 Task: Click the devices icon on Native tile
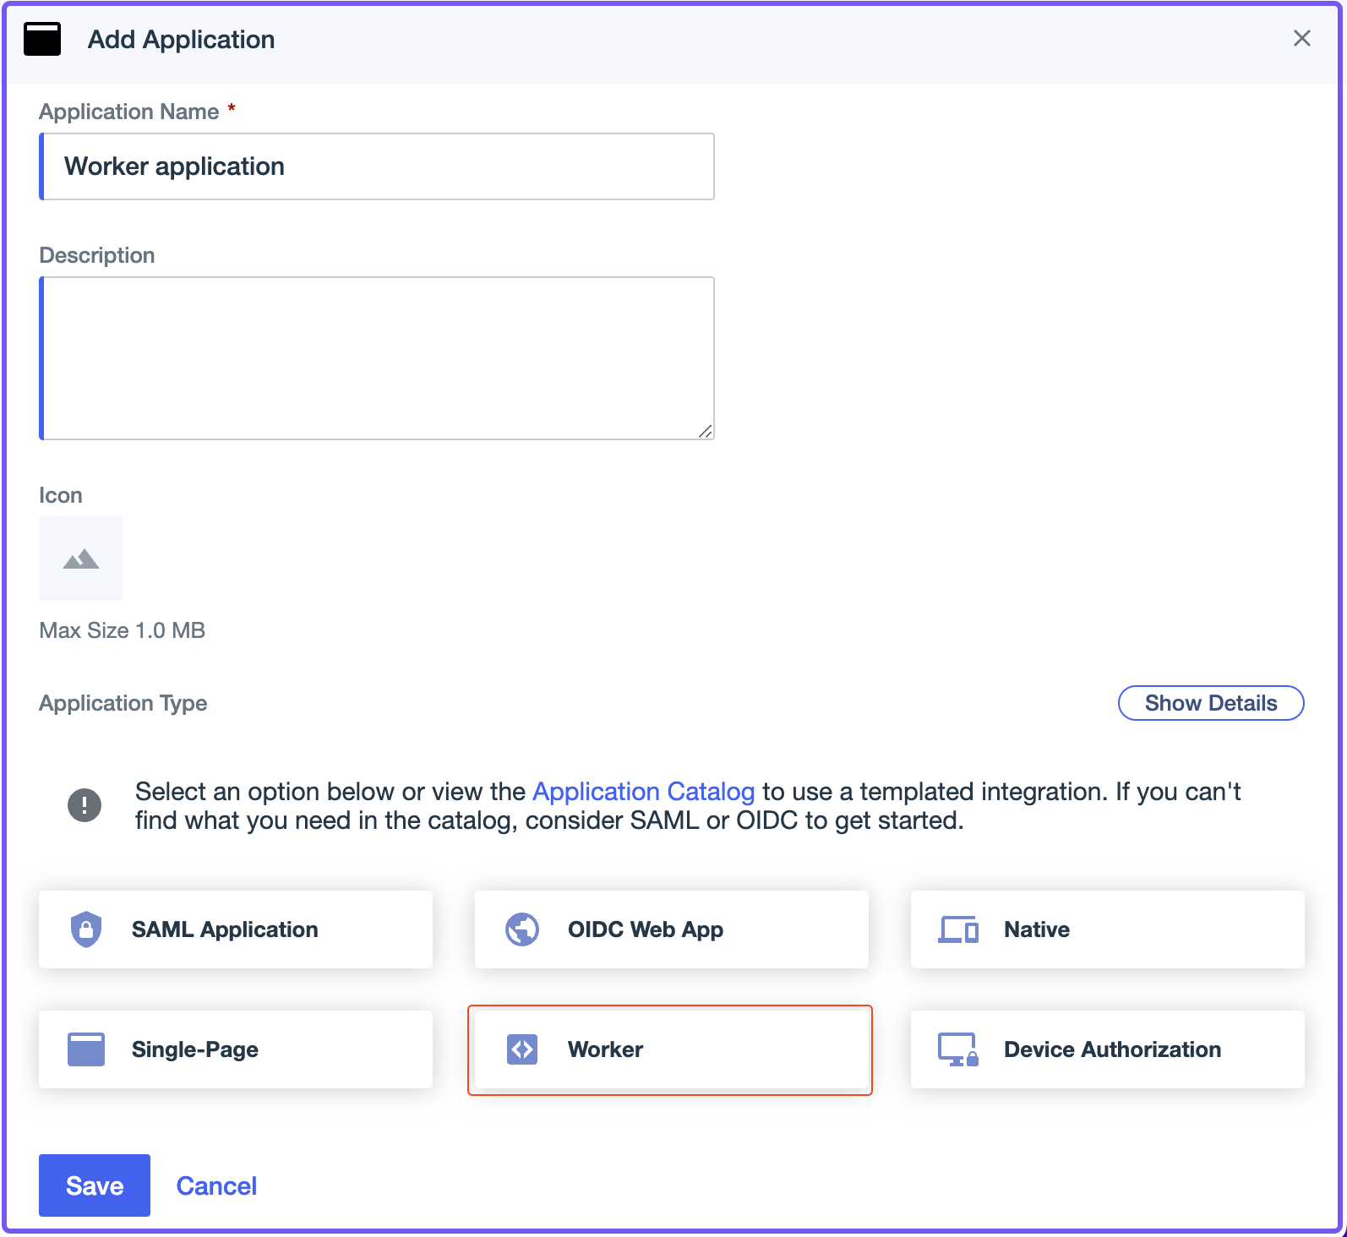[x=958, y=929]
